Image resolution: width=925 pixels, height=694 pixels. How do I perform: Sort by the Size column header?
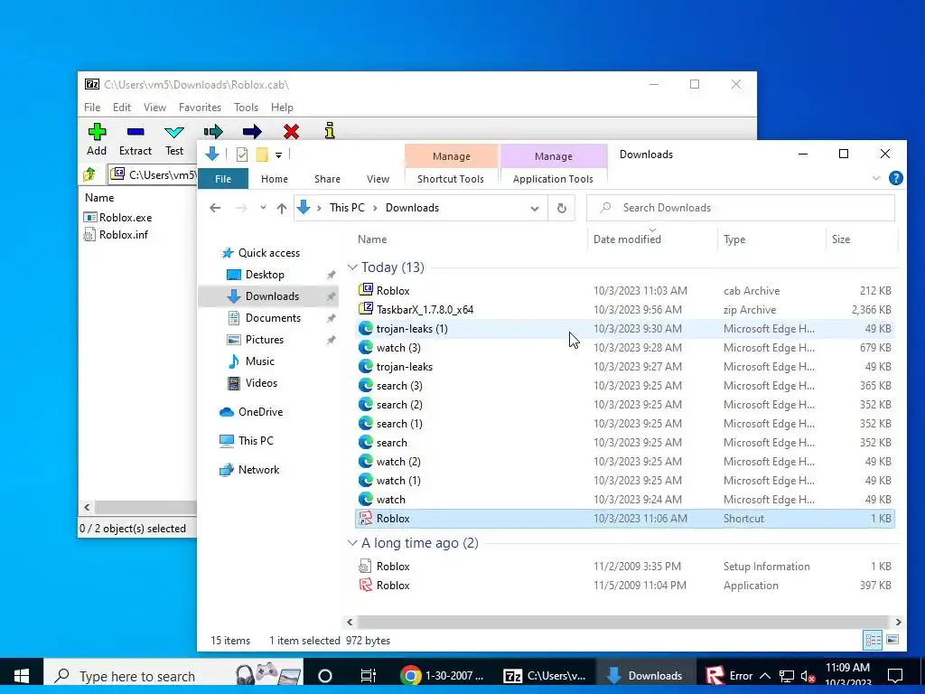coord(841,239)
